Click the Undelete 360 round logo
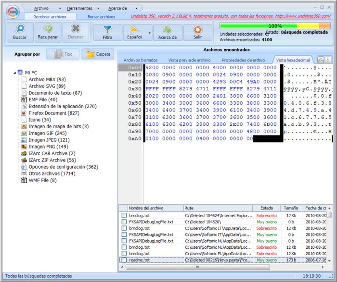This screenshot has height=282, width=337. 13,12
